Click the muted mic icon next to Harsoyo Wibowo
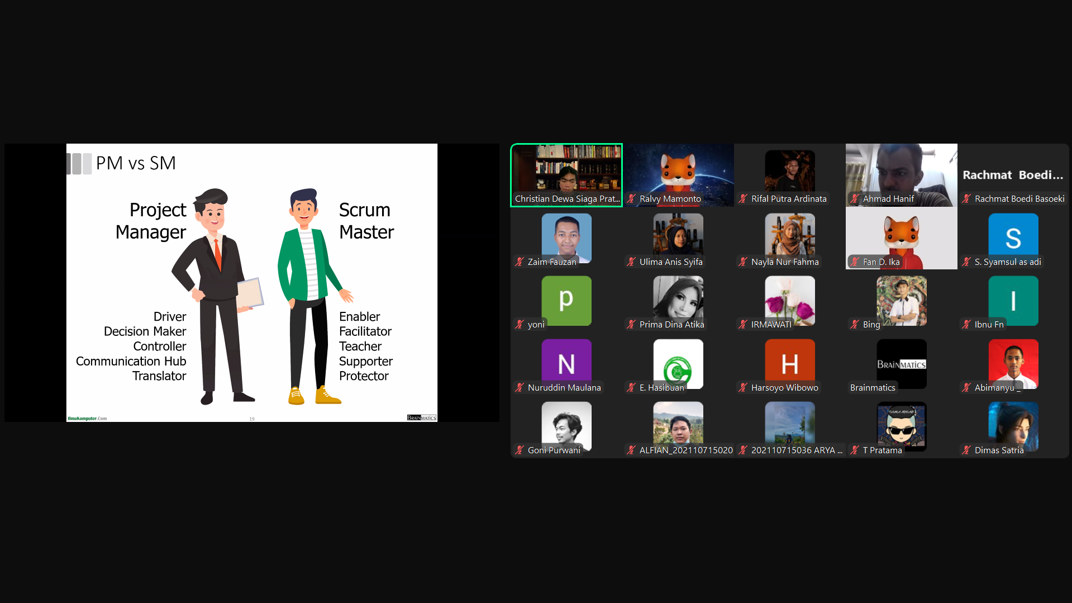 (x=743, y=388)
